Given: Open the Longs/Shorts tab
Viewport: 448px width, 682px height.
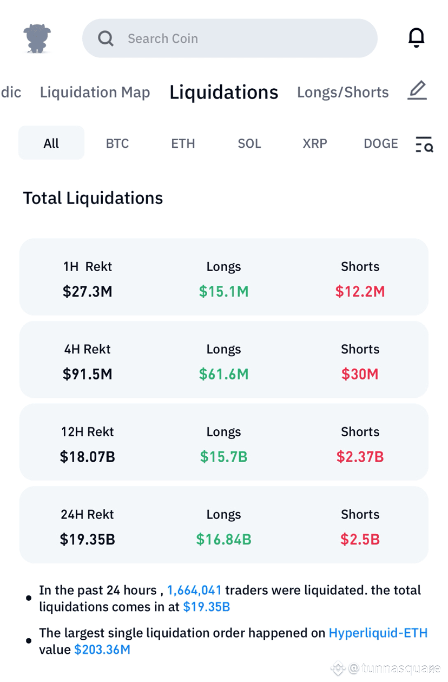Looking at the screenshot, I should pyautogui.click(x=342, y=93).
